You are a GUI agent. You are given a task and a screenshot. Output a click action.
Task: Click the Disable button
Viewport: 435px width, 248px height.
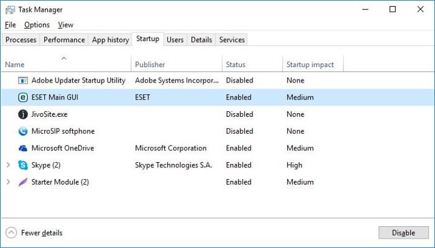tap(403, 232)
